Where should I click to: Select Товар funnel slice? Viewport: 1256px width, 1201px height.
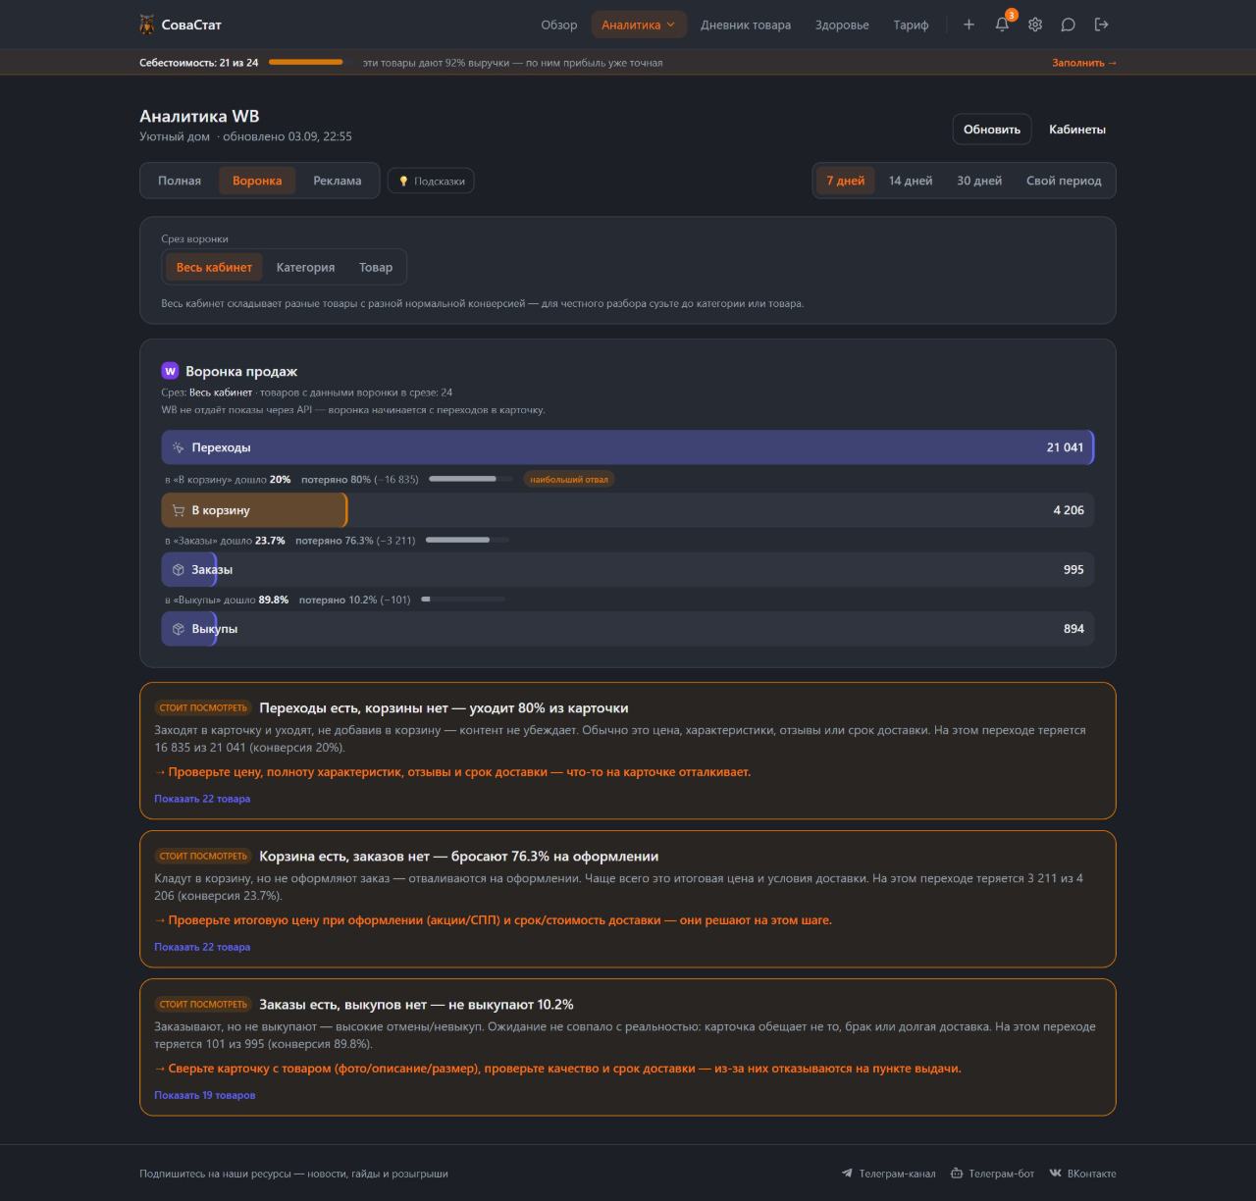click(x=376, y=267)
